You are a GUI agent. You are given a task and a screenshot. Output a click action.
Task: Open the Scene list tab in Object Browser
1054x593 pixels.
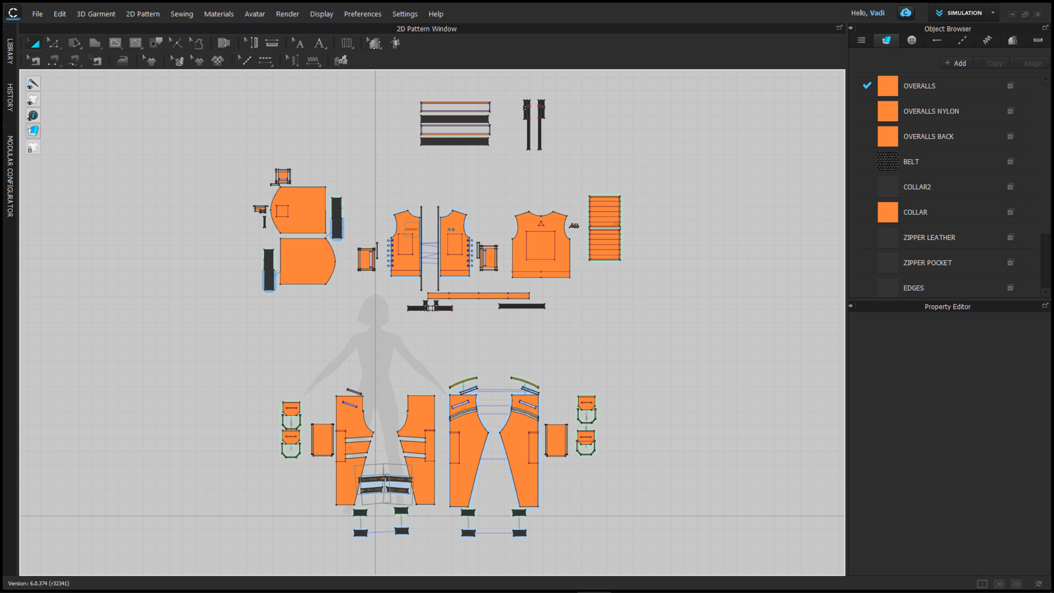coord(861,40)
